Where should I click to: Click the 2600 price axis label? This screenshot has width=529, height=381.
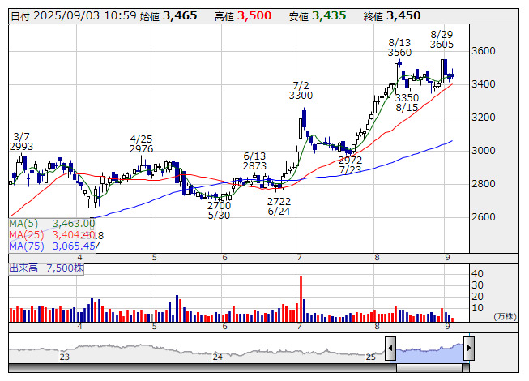(484, 217)
